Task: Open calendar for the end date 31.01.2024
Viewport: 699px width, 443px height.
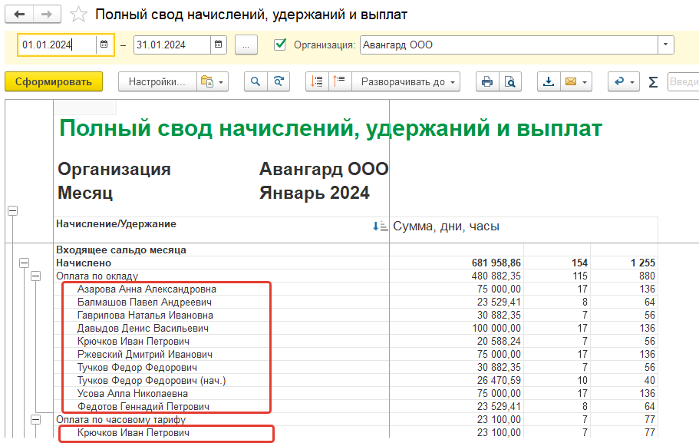Action: (x=218, y=45)
